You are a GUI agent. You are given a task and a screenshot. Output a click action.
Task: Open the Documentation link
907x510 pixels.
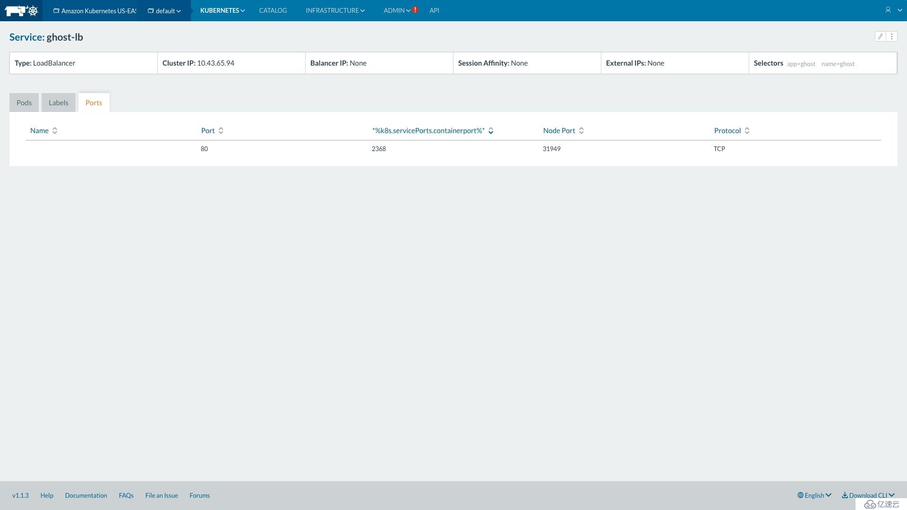pos(86,495)
